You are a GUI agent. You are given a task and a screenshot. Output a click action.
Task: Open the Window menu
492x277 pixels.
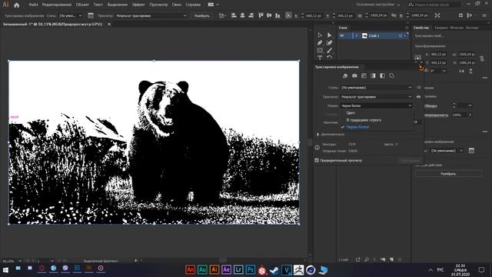[x=177, y=5]
